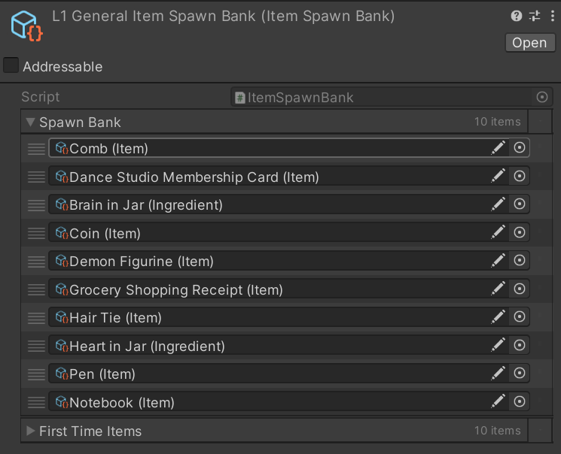Click the preset selector sliders icon
Viewport: 561px width, 454px height.
[534, 16]
